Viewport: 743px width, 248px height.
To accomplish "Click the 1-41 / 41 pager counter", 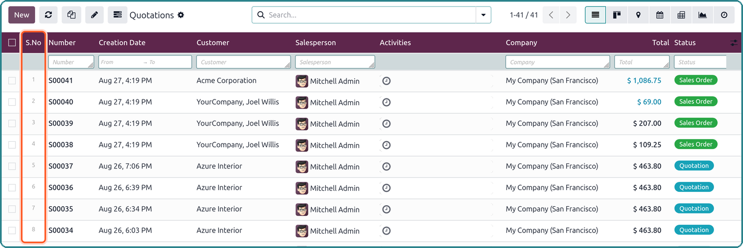I will pyautogui.click(x=524, y=15).
